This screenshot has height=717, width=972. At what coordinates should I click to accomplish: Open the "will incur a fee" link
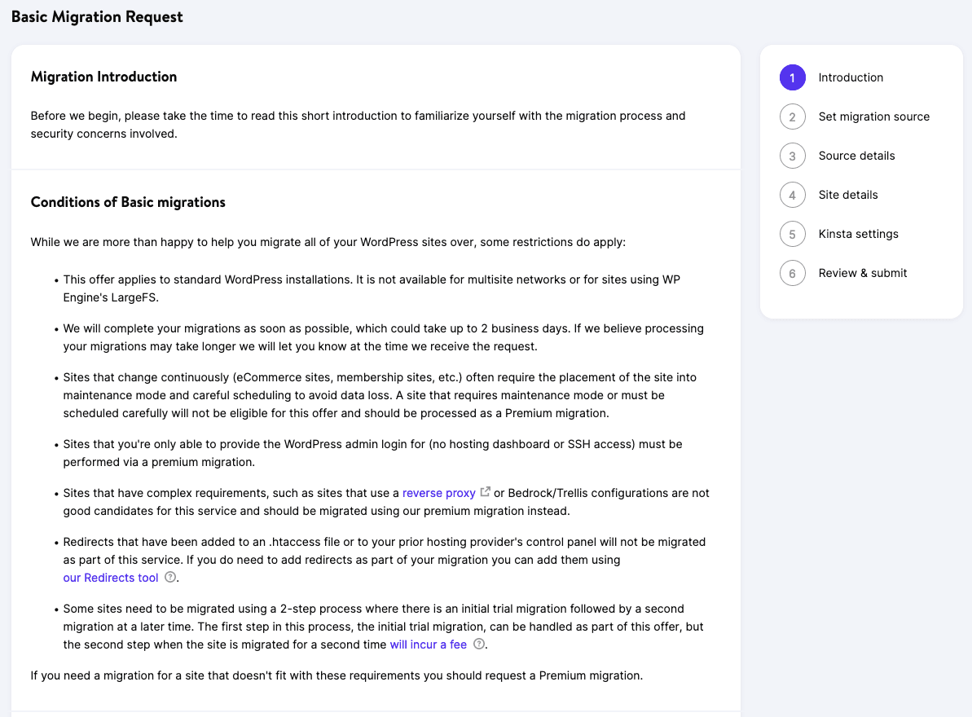point(428,644)
